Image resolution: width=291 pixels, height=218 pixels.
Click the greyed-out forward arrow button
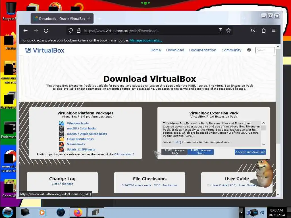pyautogui.click(x=36, y=31)
